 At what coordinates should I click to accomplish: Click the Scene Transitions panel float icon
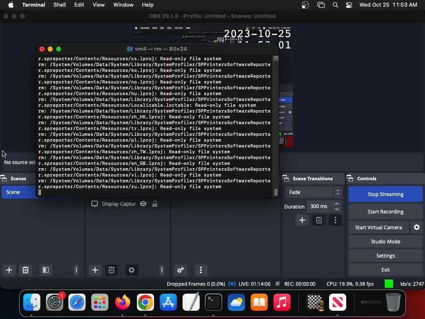click(x=286, y=178)
